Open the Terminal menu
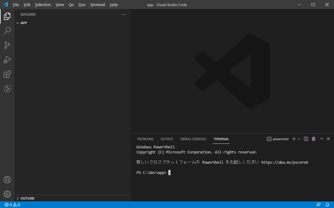This screenshot has width=334, height=208. (x=98, y=5)
